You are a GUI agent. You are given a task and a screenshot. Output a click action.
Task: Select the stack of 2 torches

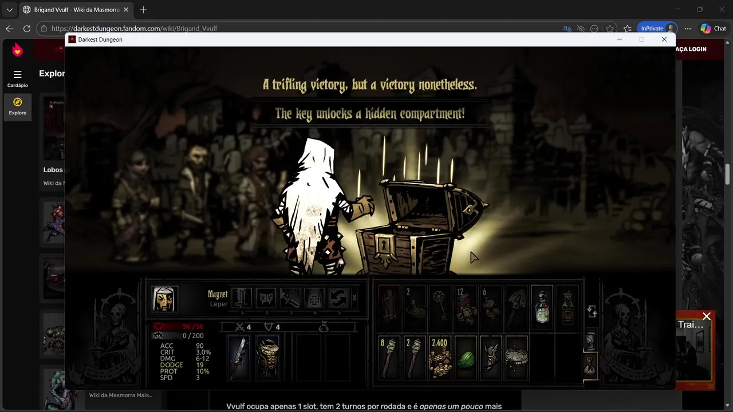tap(415, 358)
